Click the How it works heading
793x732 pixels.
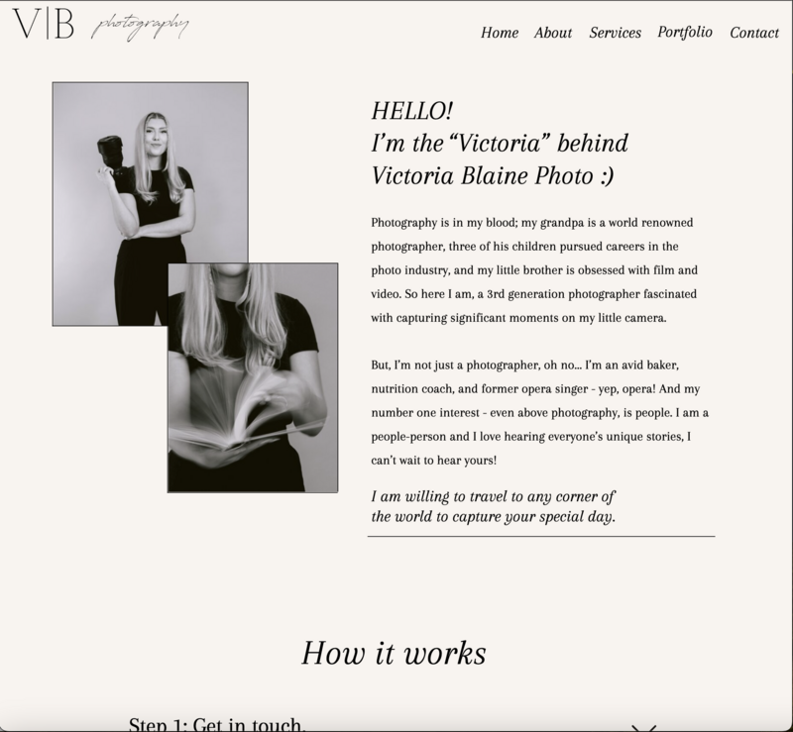(x=394, y=653)
